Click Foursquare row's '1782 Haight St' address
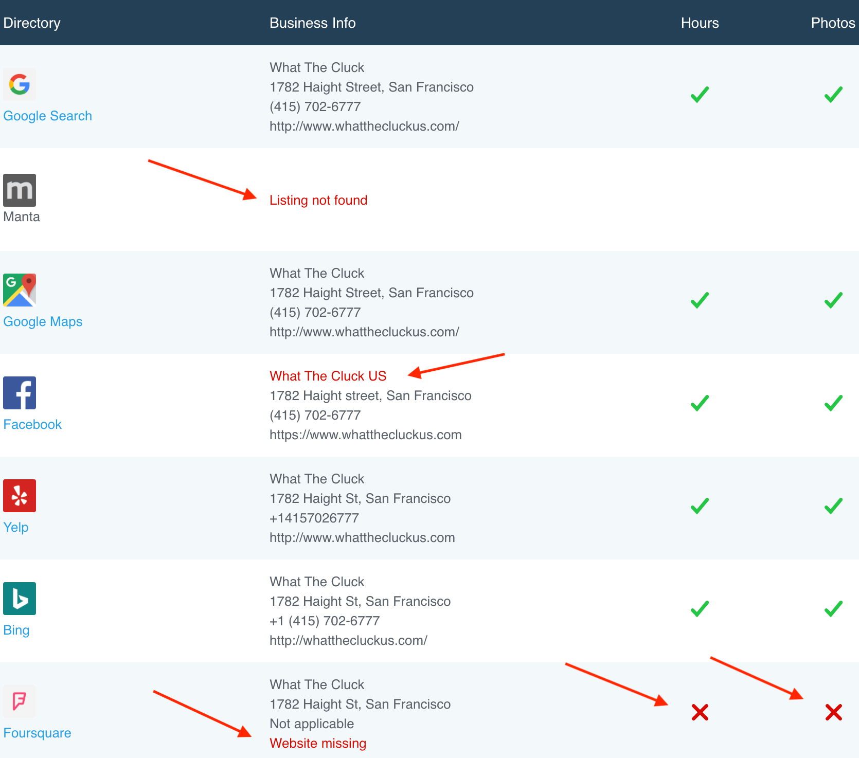 pos(360,705)
